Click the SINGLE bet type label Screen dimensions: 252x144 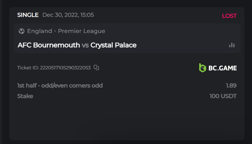tap(28, 15)
